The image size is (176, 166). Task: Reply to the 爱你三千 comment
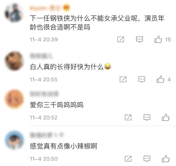147,117
